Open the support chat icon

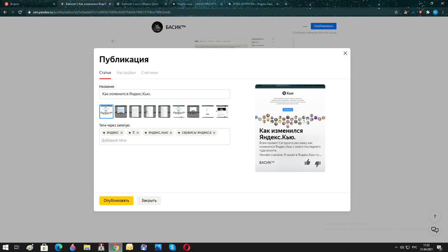pos(435,230)
